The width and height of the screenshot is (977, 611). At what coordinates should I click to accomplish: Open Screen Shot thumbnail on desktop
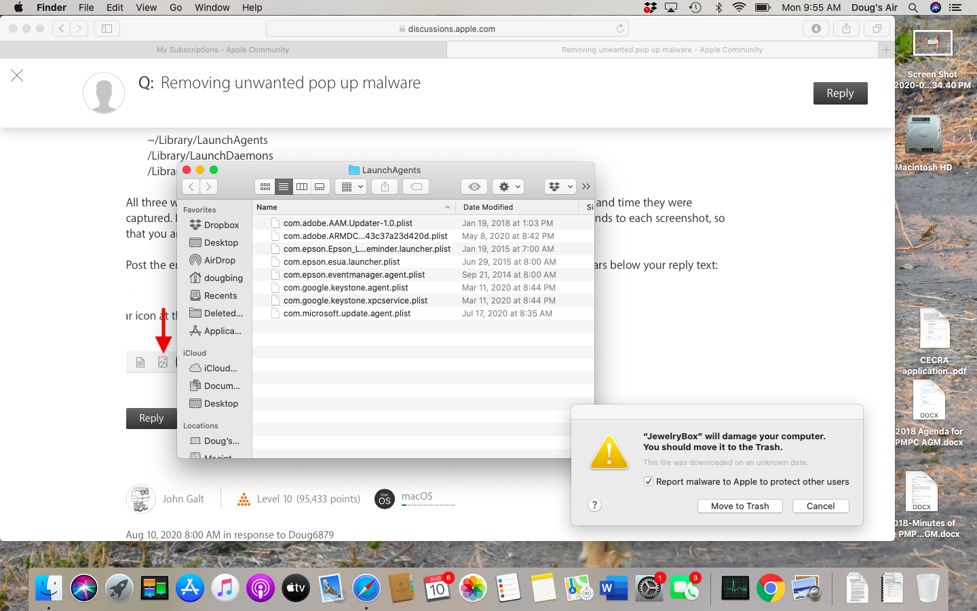coord(933,43)
